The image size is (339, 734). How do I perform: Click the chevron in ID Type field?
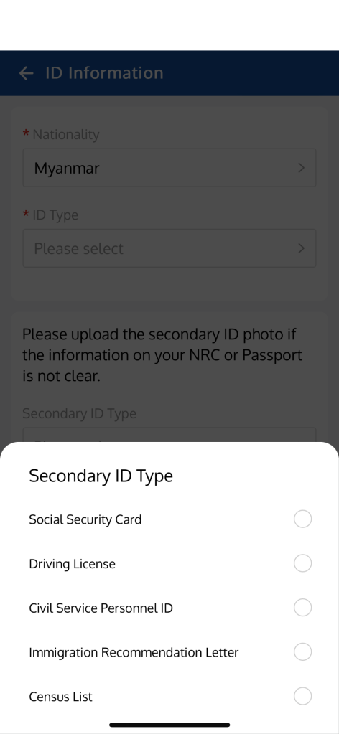302,248
